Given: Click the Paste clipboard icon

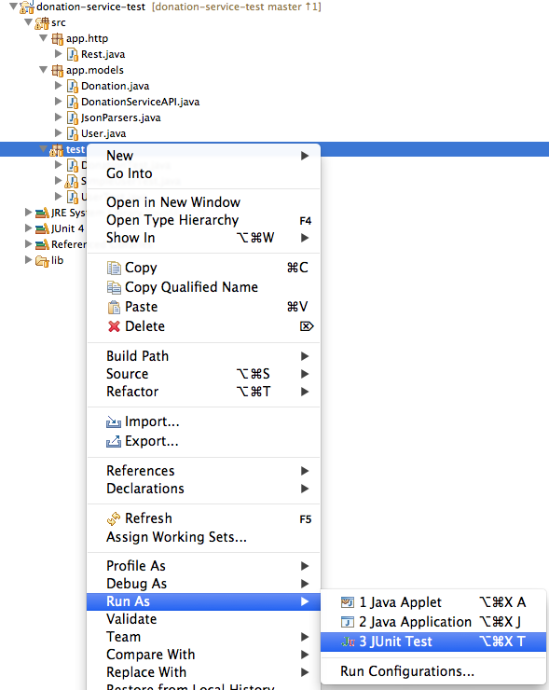Looking at the screenshot, I should 114,307.
